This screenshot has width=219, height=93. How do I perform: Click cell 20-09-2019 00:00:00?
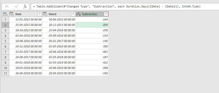pyautogui.click(x=59, y=73)
